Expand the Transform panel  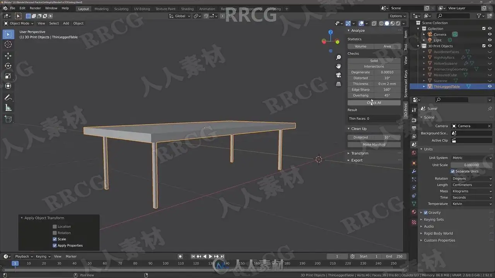359,153
